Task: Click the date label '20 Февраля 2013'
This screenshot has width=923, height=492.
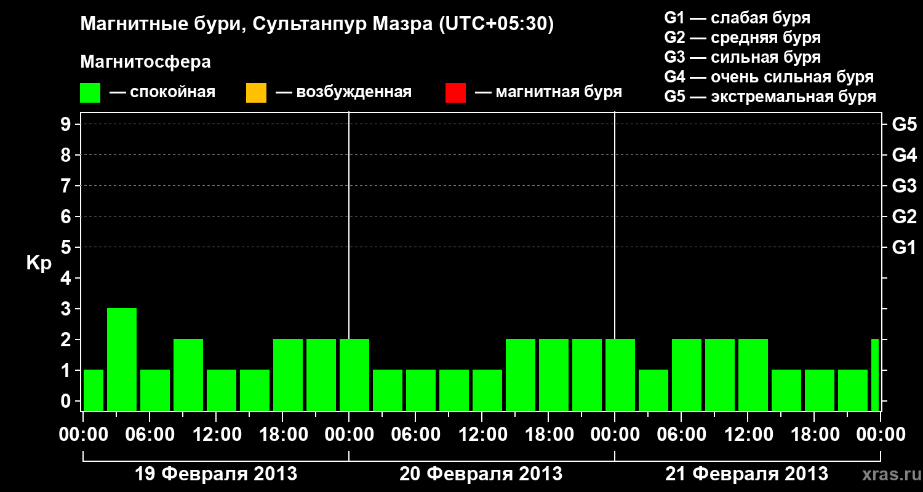Action: (481, 474)
